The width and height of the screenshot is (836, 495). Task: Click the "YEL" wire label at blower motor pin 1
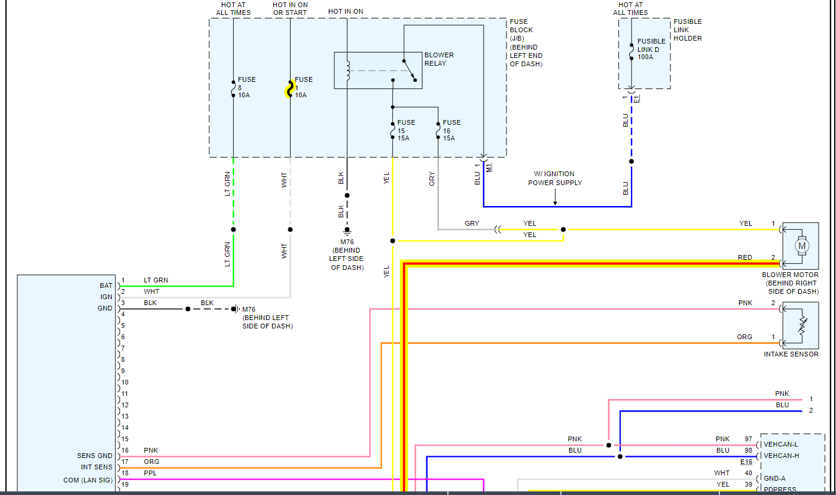[x=746, y=223]
